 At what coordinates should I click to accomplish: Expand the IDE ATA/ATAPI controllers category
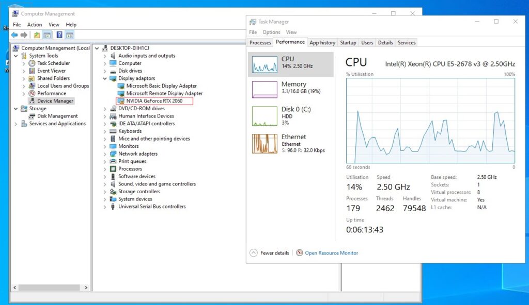coord(105,124)
